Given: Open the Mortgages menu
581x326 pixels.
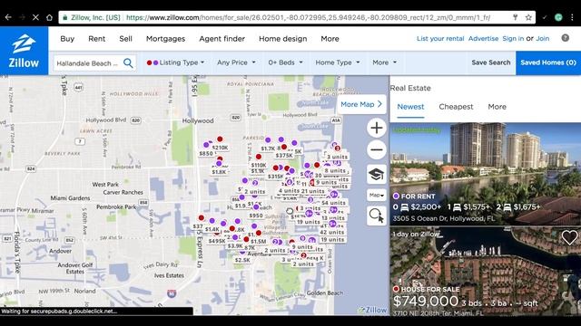Looking at the screenshot, I should (x=165, y=38).
